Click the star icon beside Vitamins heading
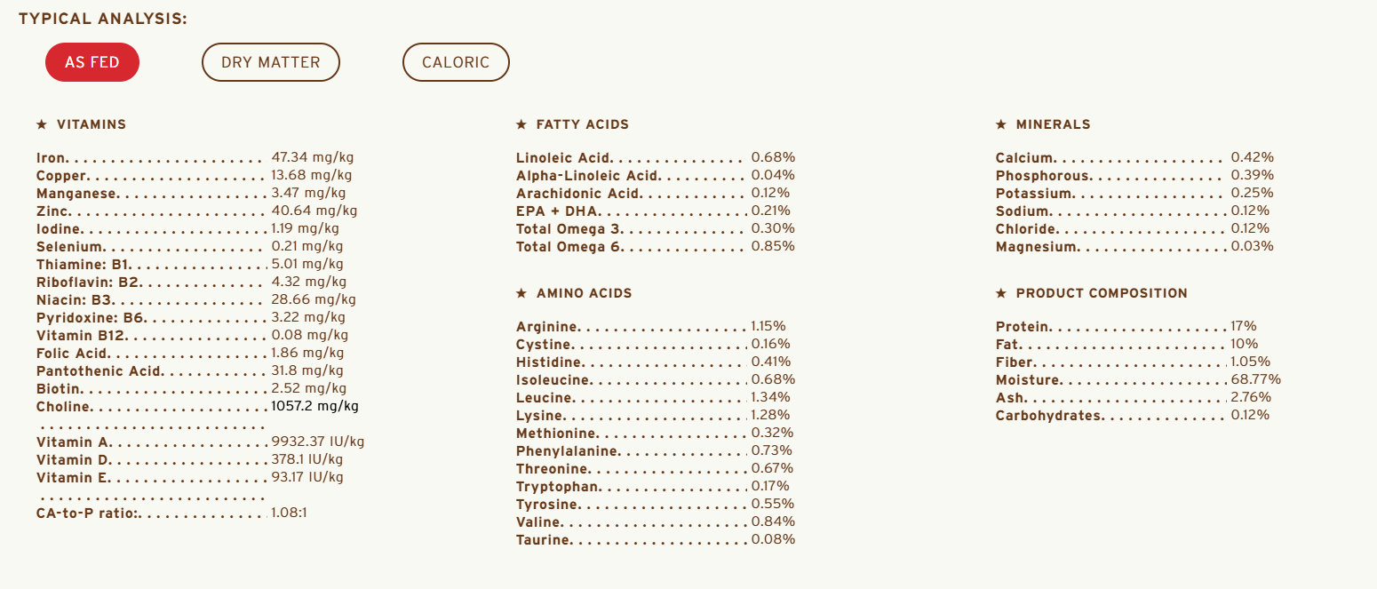Screen dimensions: 1377x589 [x=42, y=124]
